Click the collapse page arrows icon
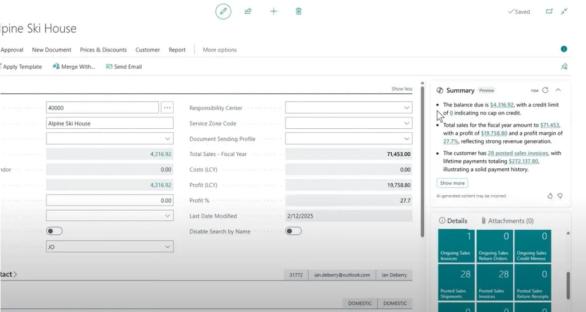The height and width of the screenshot is (312, 586). click(564, 11)
